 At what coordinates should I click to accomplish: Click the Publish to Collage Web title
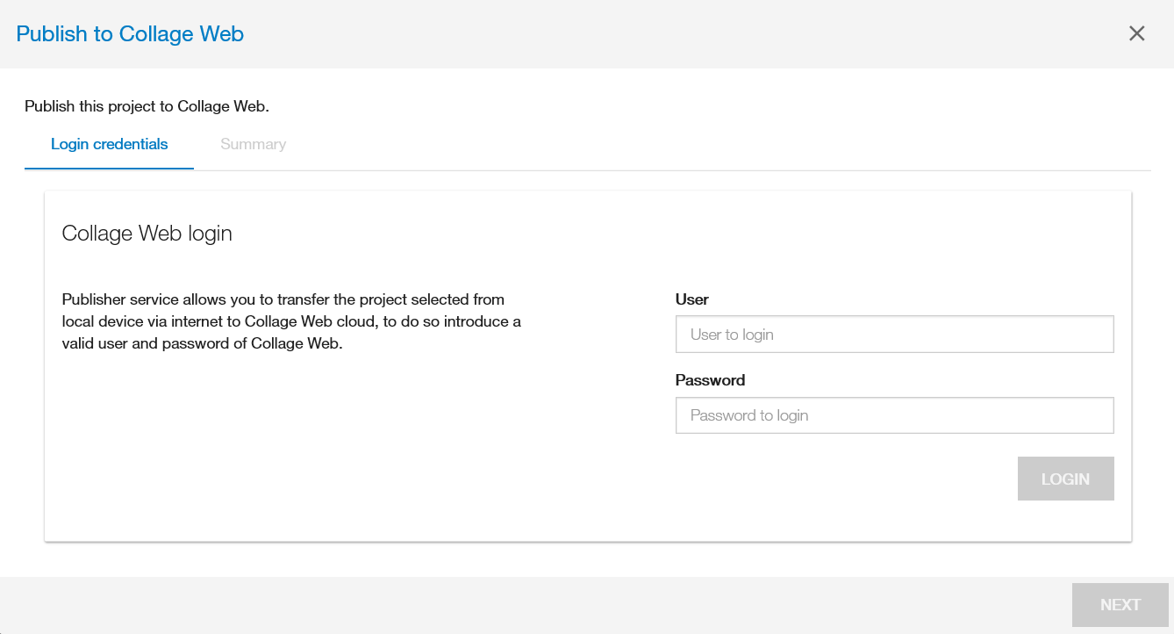[130, 34]
